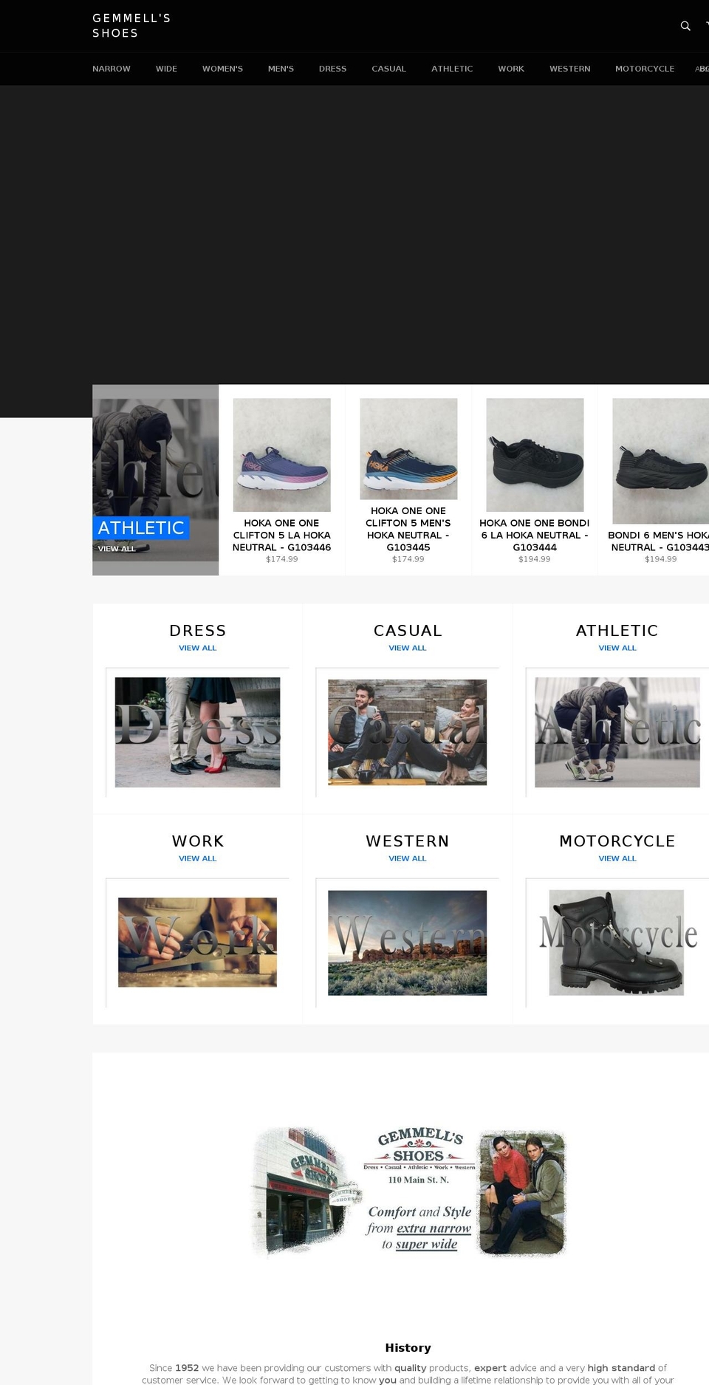Viewport: 709px width, 1385px height.
Task: Open Clifton 5 Men's G103445 shoe image
Action: (408, 449)
